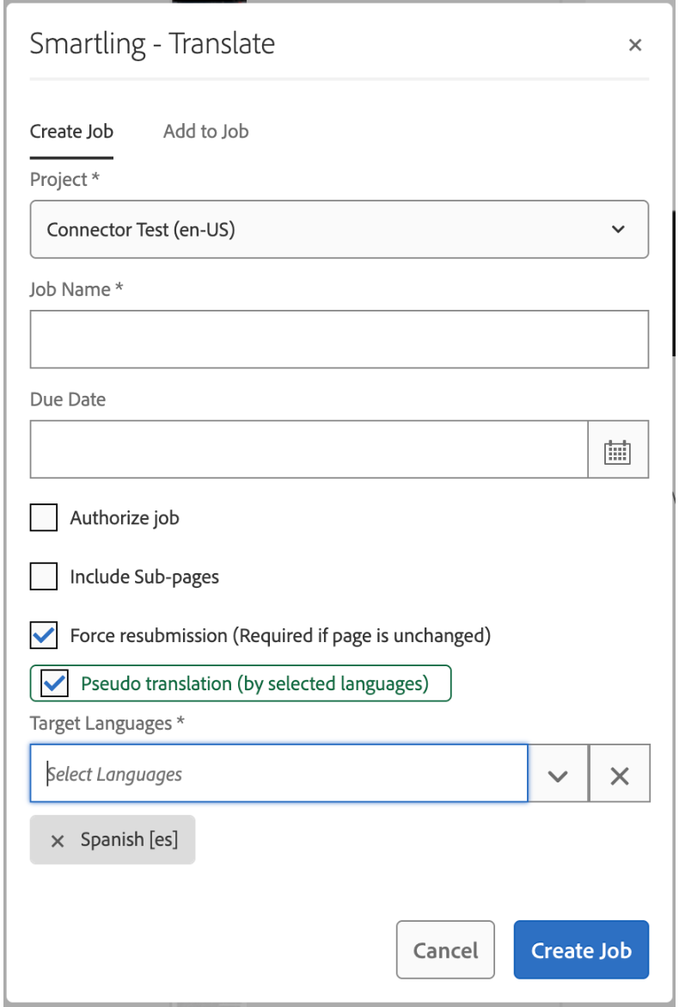
Task: Click the Target Languages label
Action: pyautogui.click(x=107, y=724)
